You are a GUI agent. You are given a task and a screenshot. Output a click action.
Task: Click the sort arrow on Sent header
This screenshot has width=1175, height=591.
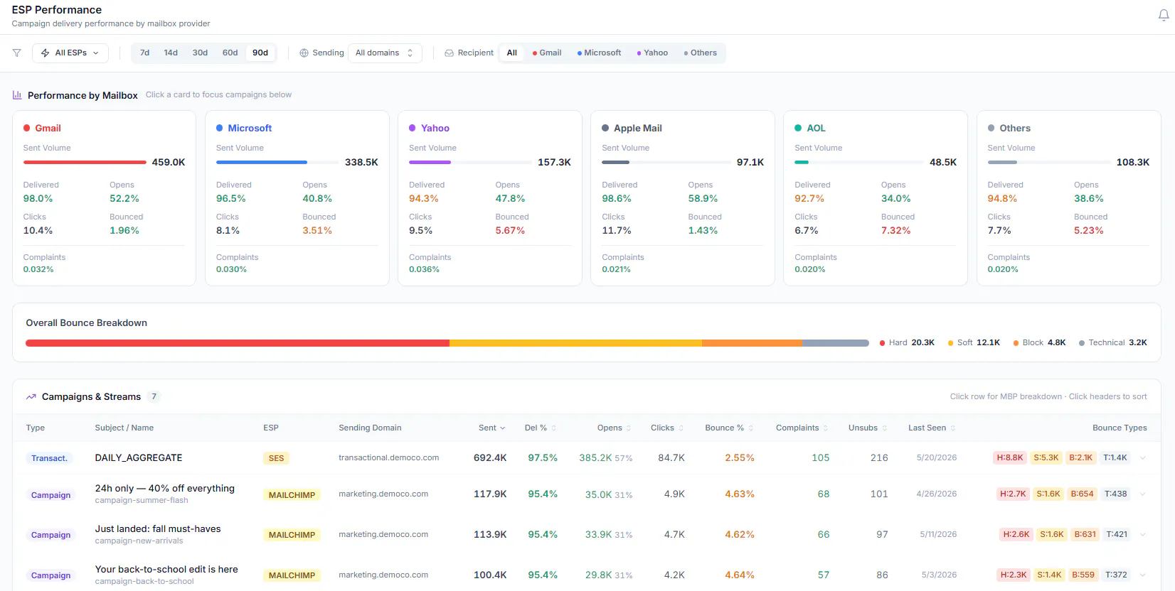click(x=503, y=428)
